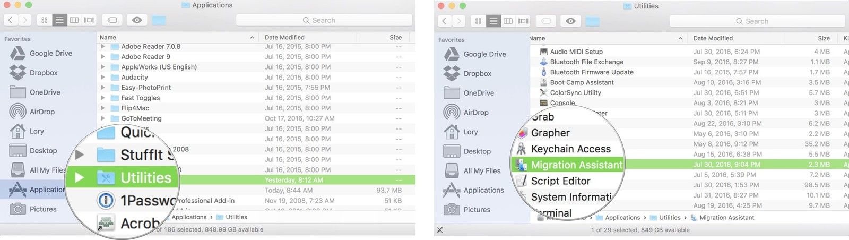Select Boot Camp Assistant in the Utilities list
Image resolution: width=849 pixels, height=240 pixels.
pyautogui.click(x=582, y=82)
